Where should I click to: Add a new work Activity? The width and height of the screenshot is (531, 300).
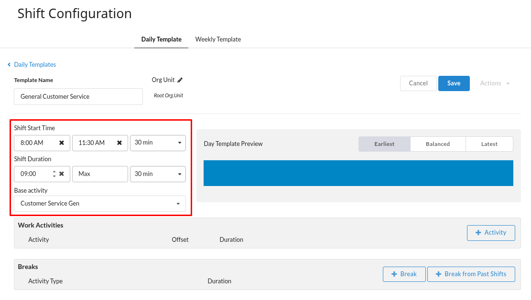490,233
